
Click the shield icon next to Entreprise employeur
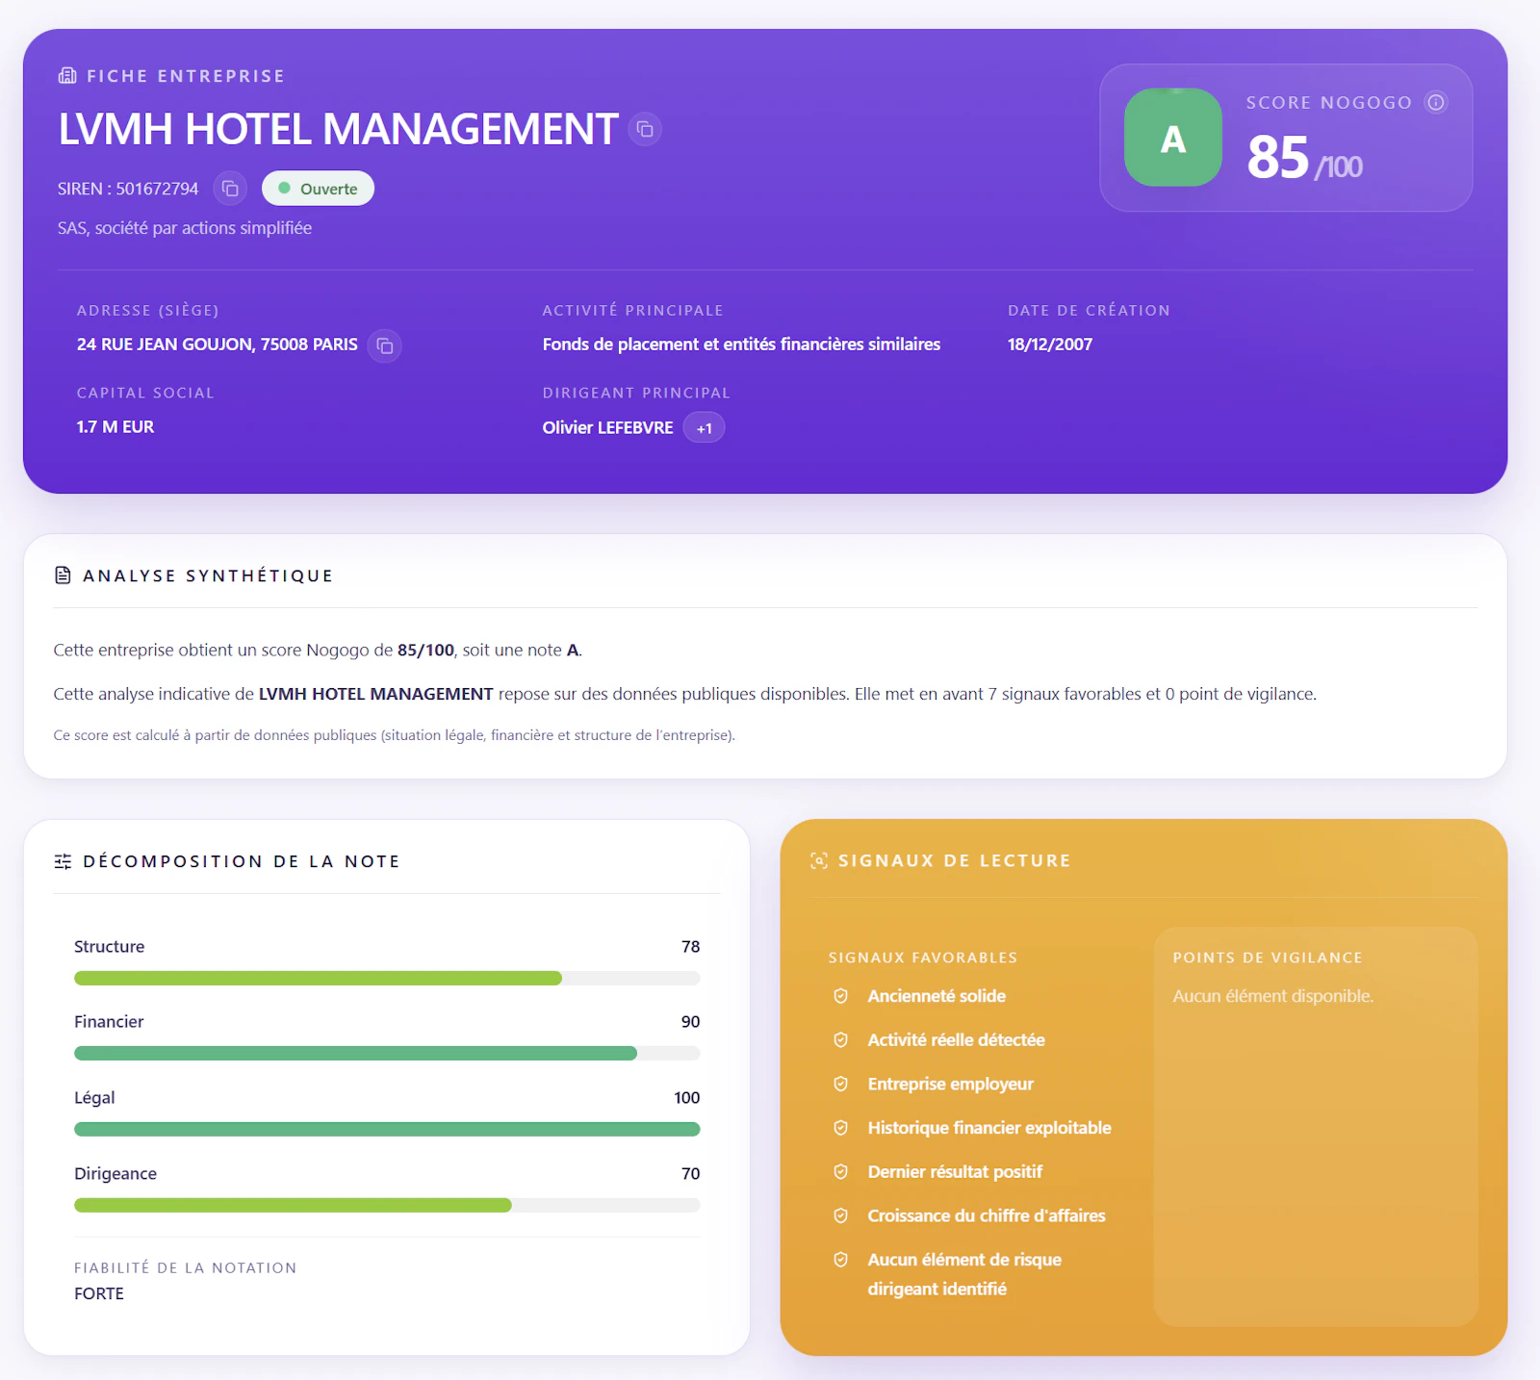point(841,1085)
